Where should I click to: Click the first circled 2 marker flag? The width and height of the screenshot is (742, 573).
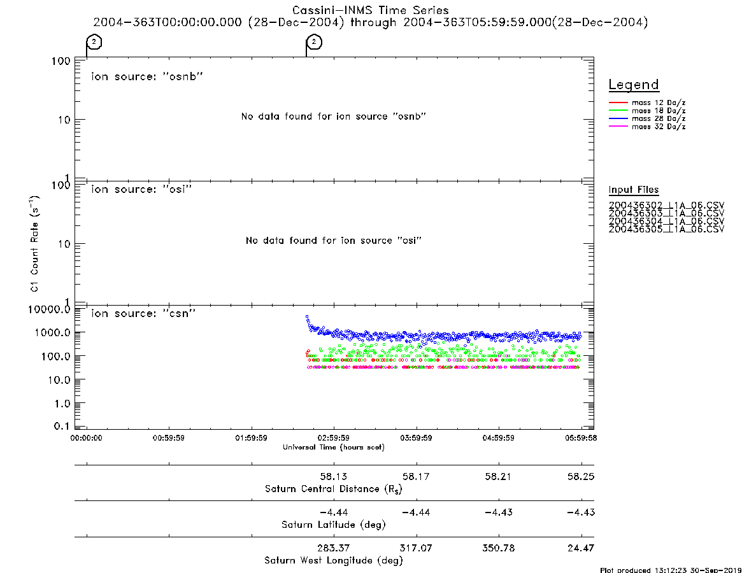[x=94, y=42]
